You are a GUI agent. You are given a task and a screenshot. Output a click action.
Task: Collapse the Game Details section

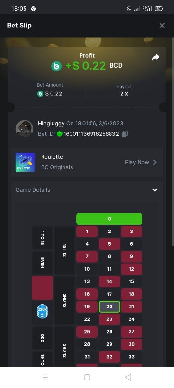[155, 190]
